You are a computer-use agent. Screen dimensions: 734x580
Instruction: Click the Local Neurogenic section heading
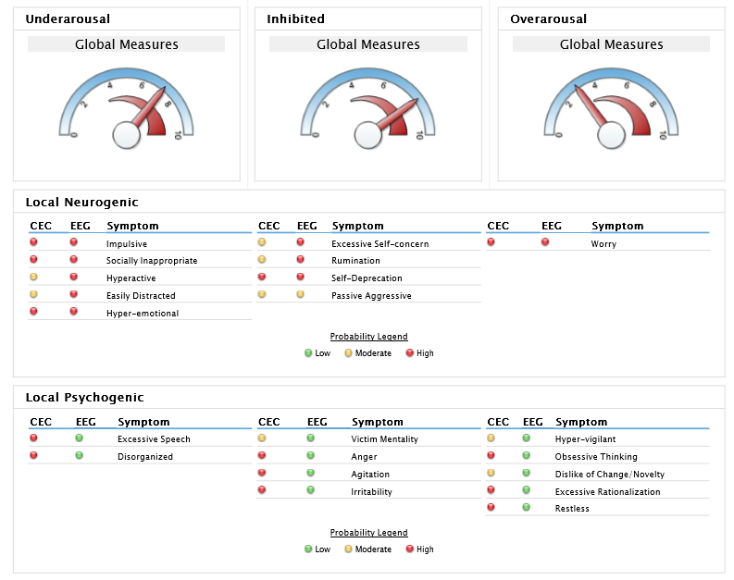coord(82,202)
